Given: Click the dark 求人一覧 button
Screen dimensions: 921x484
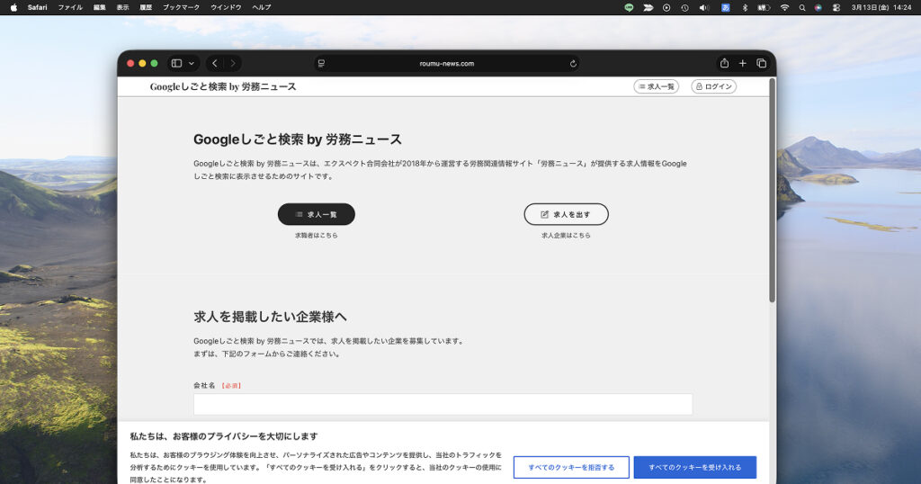Looking at the screenshot, I should click(316, 214).
